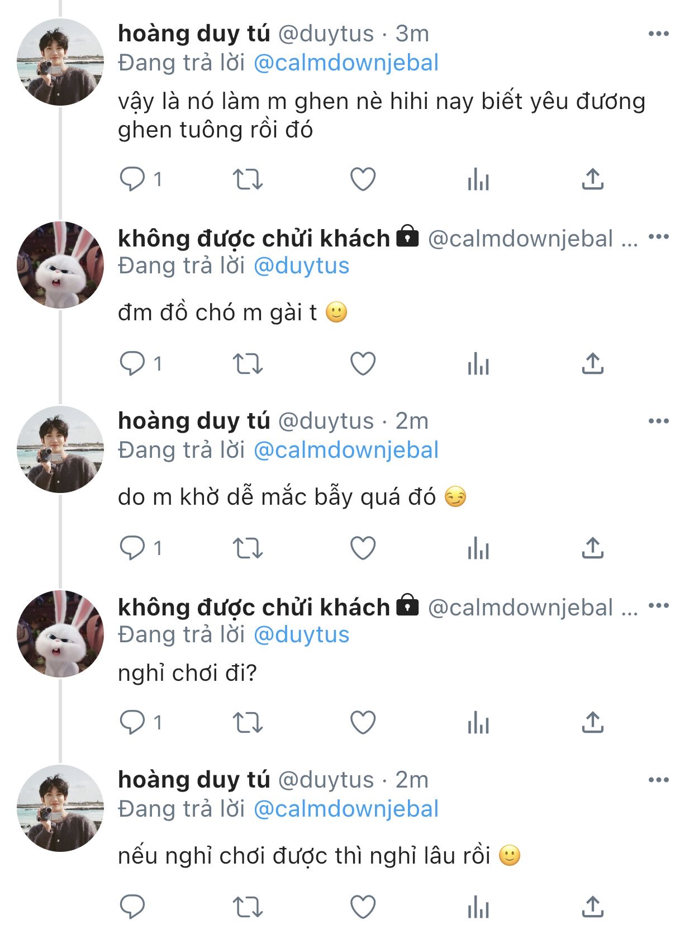Viewport: 694px width, 929px height.
Task: View analytics of the 'do m khờ' tweet
Action: point(478,548)
